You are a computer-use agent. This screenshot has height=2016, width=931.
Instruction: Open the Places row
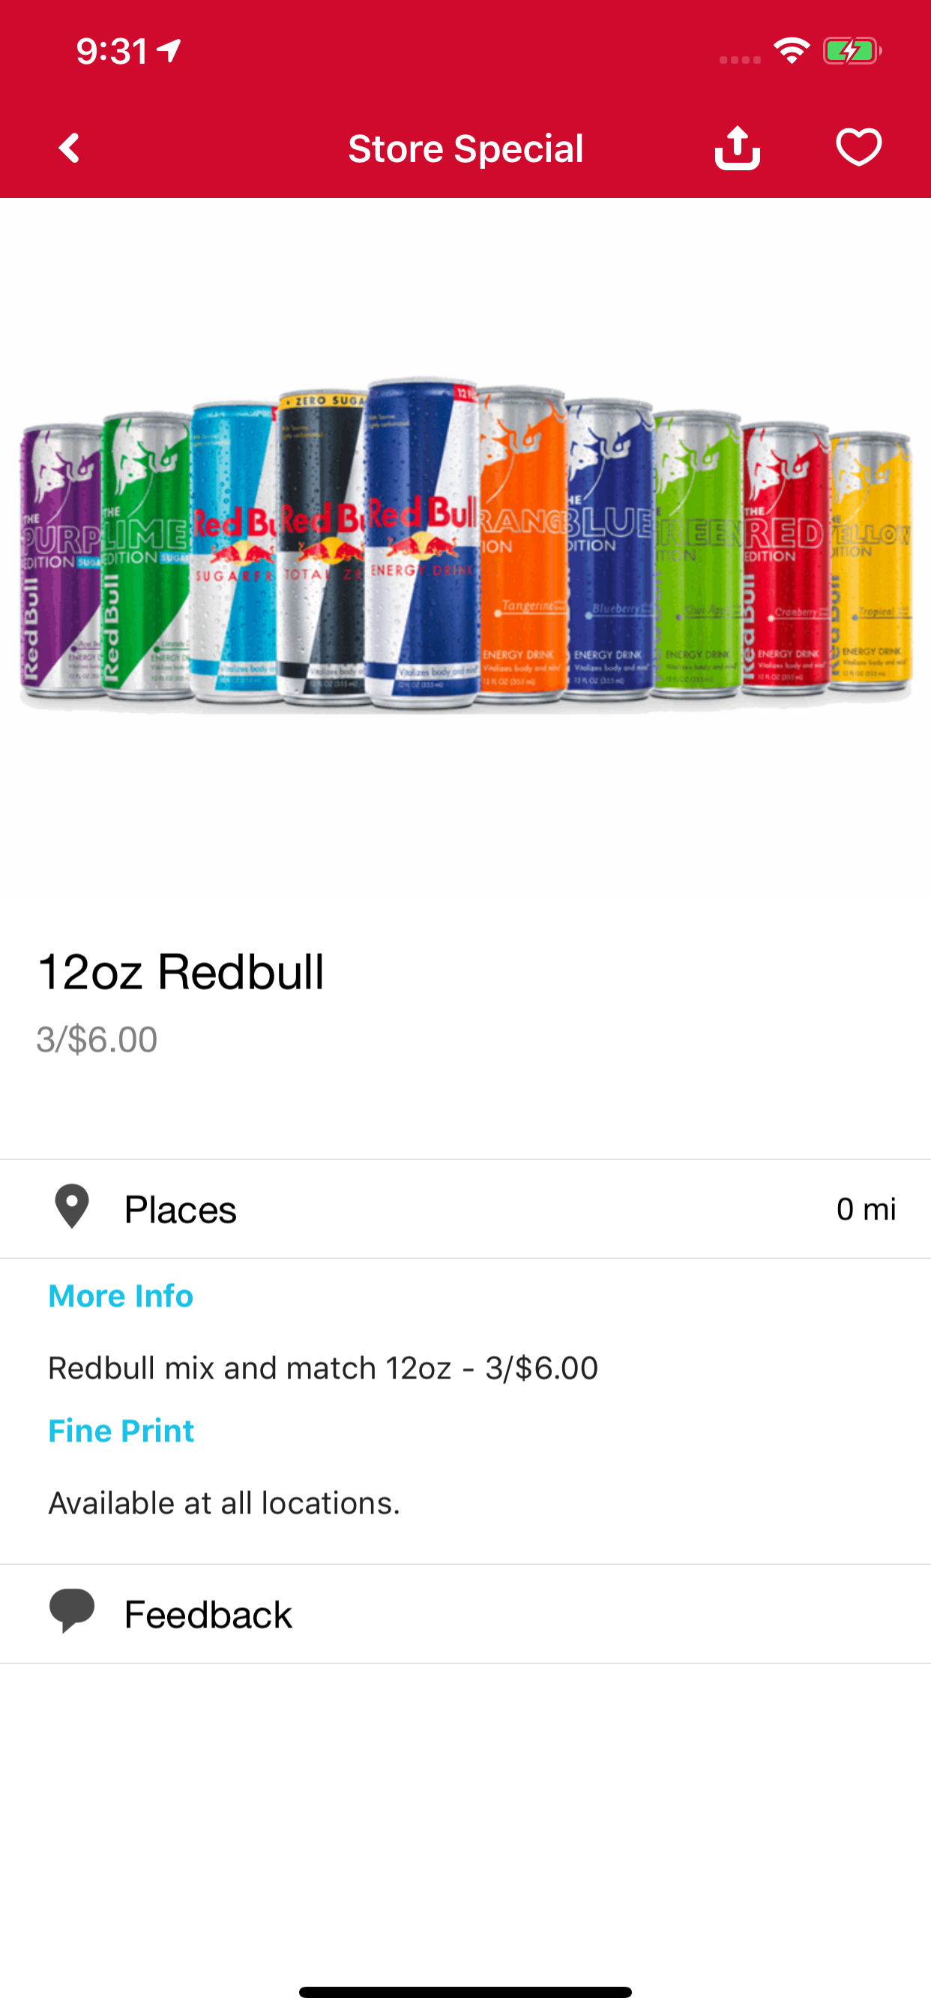click(x=465, y=1209)
